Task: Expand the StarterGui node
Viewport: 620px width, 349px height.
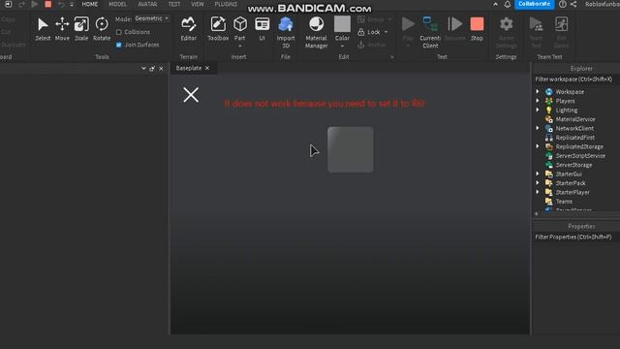Action: [x=538, y=174]
